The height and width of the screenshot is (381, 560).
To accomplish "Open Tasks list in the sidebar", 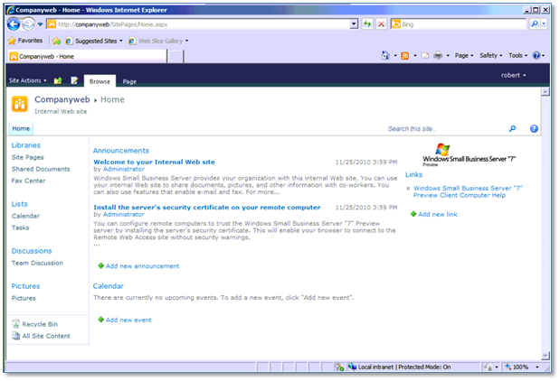I will click(x=21, y=228).
